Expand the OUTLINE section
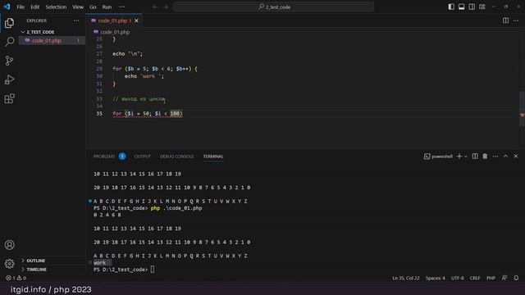525x295 pixels. pyautogui.click(x=35, y=261)
